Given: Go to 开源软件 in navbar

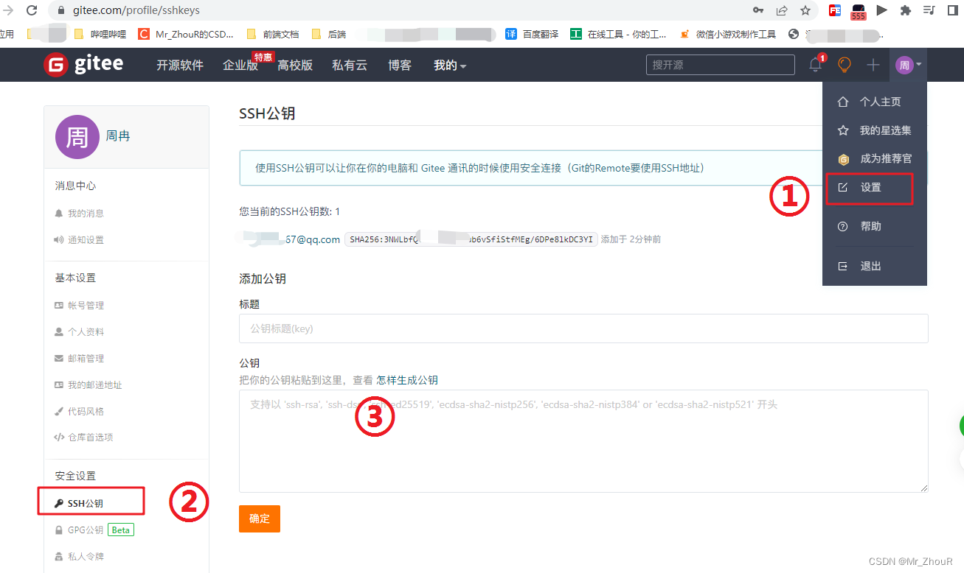Looking at the screenshot, I should point(180,66).
